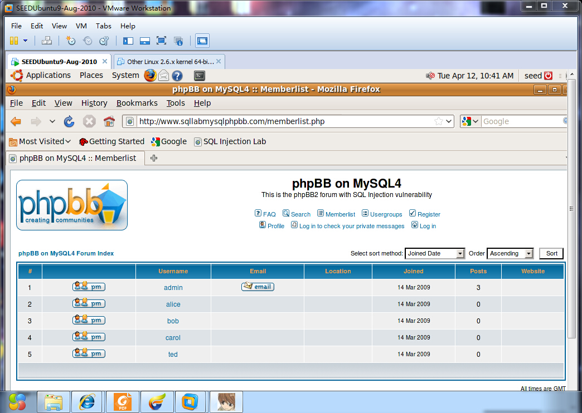
Task: Click pm button in ted's row
Action: point(89,353)
